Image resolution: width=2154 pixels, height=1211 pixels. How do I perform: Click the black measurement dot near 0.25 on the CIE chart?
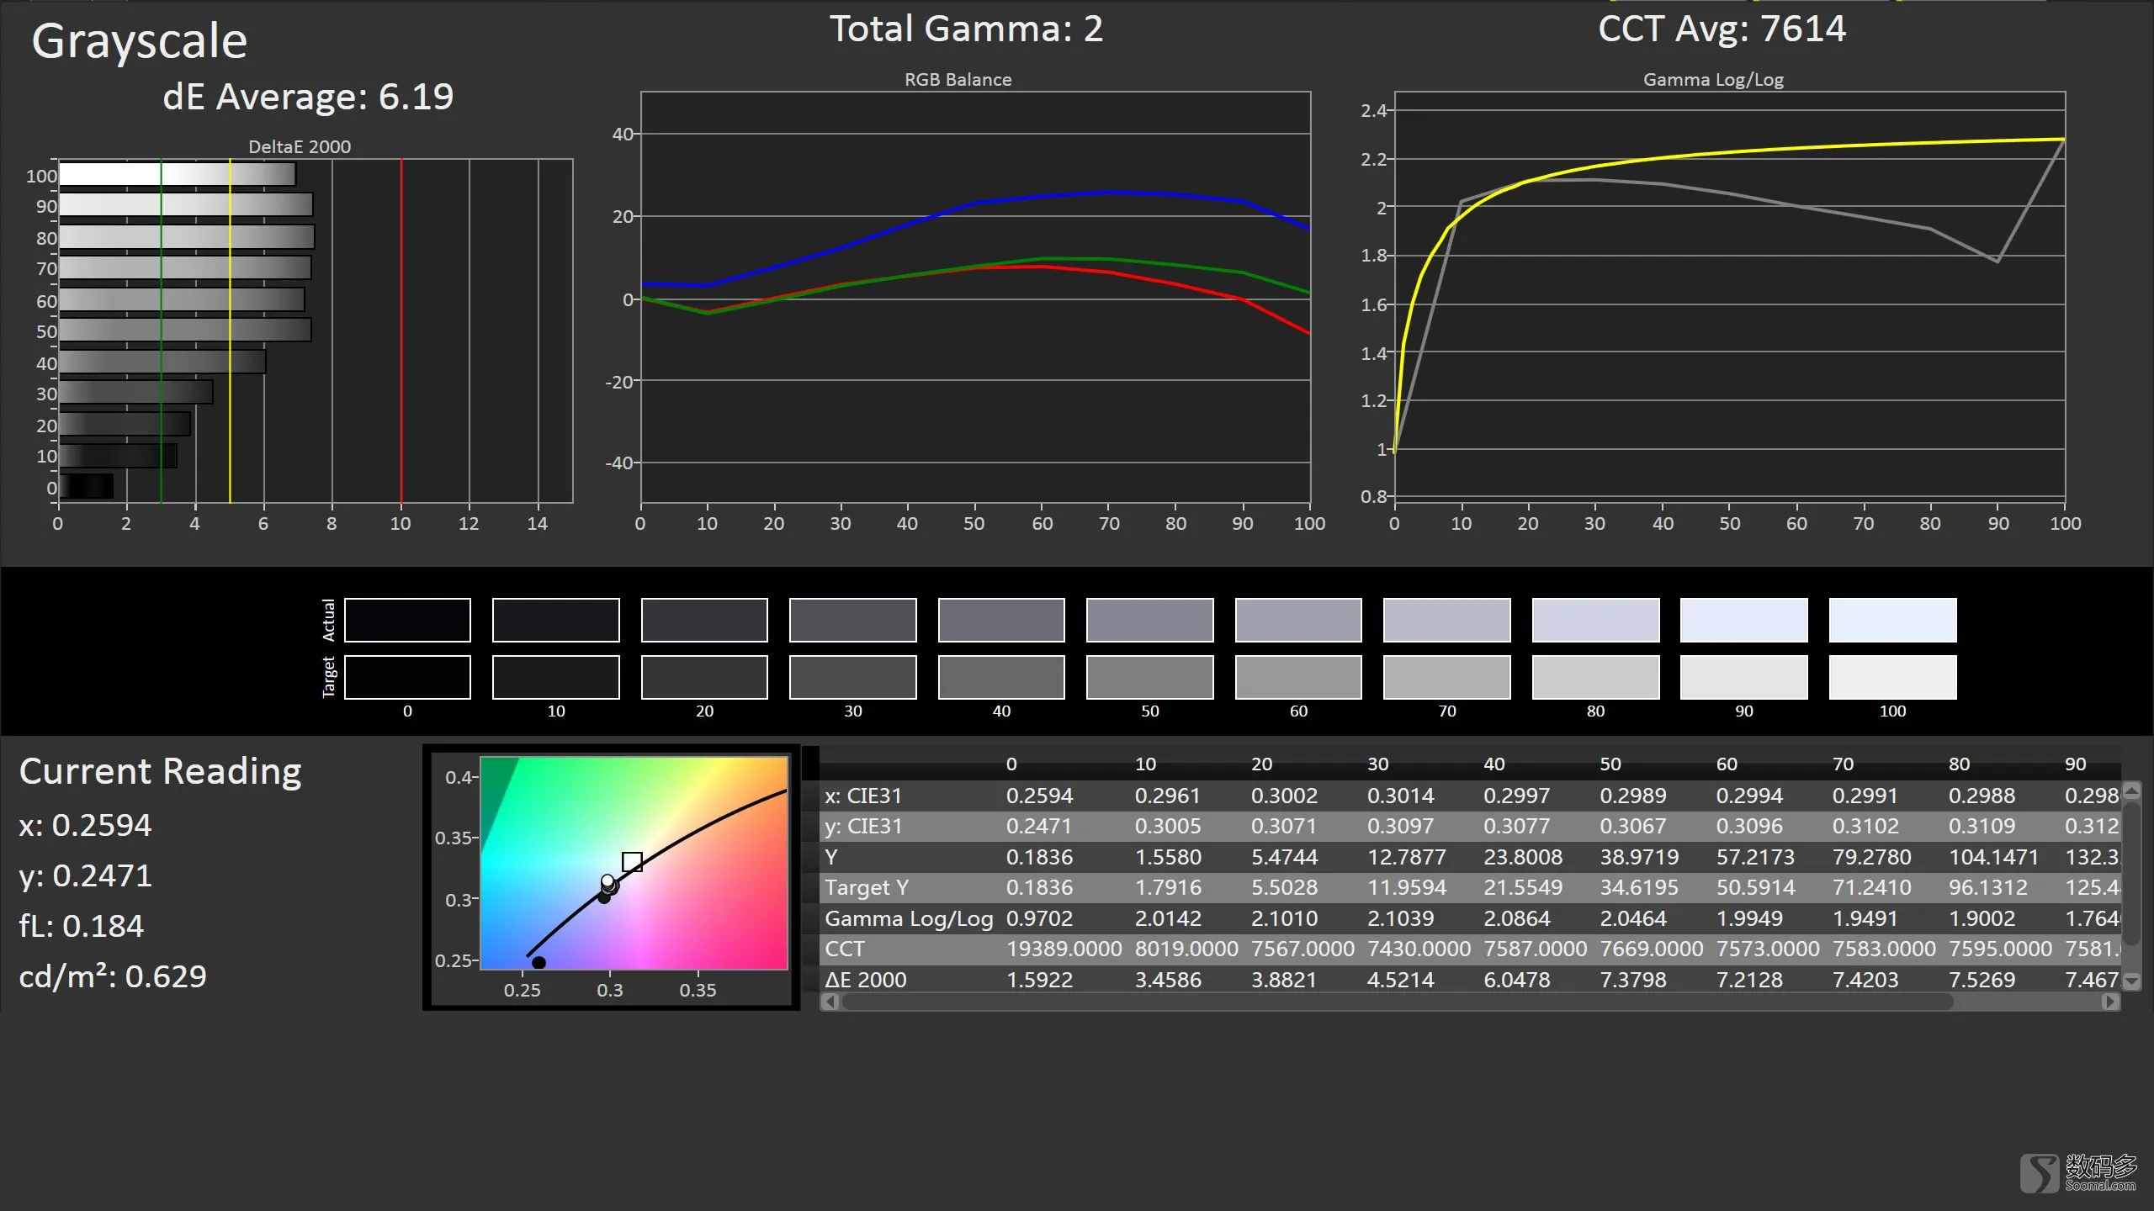(x=538, y=963)
